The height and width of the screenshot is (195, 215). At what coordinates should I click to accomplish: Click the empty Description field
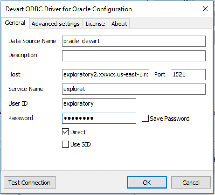[x=134, y=56]
